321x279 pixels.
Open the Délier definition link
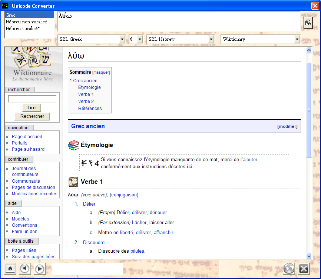point(89,204)
